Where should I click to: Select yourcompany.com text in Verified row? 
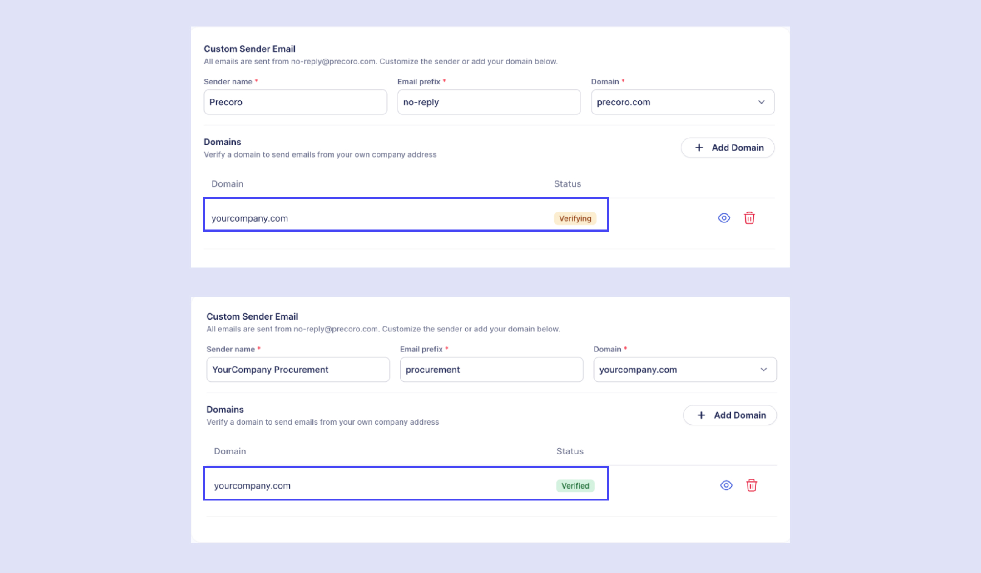pos(252,486)
